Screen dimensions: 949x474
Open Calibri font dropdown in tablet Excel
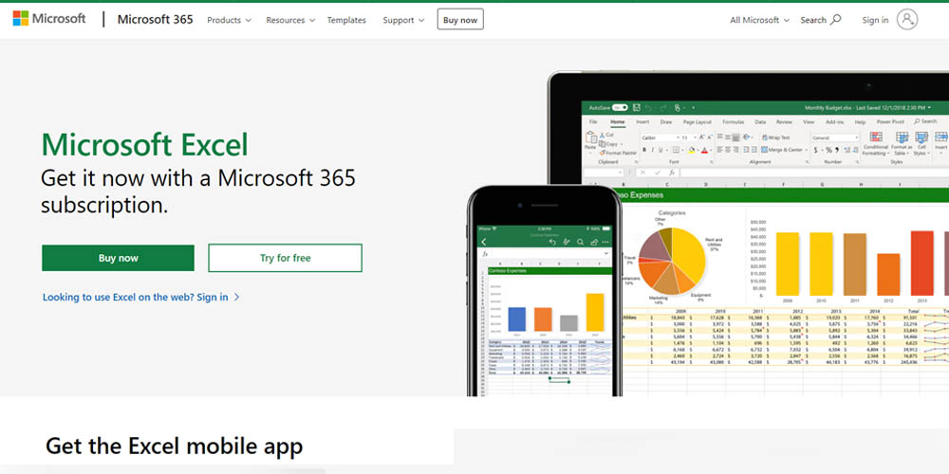(661, 137)
